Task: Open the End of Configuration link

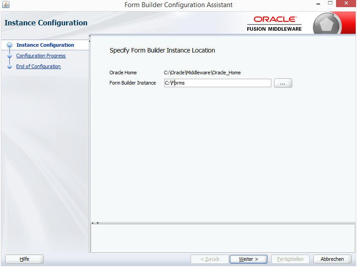Action: [38, 66]
